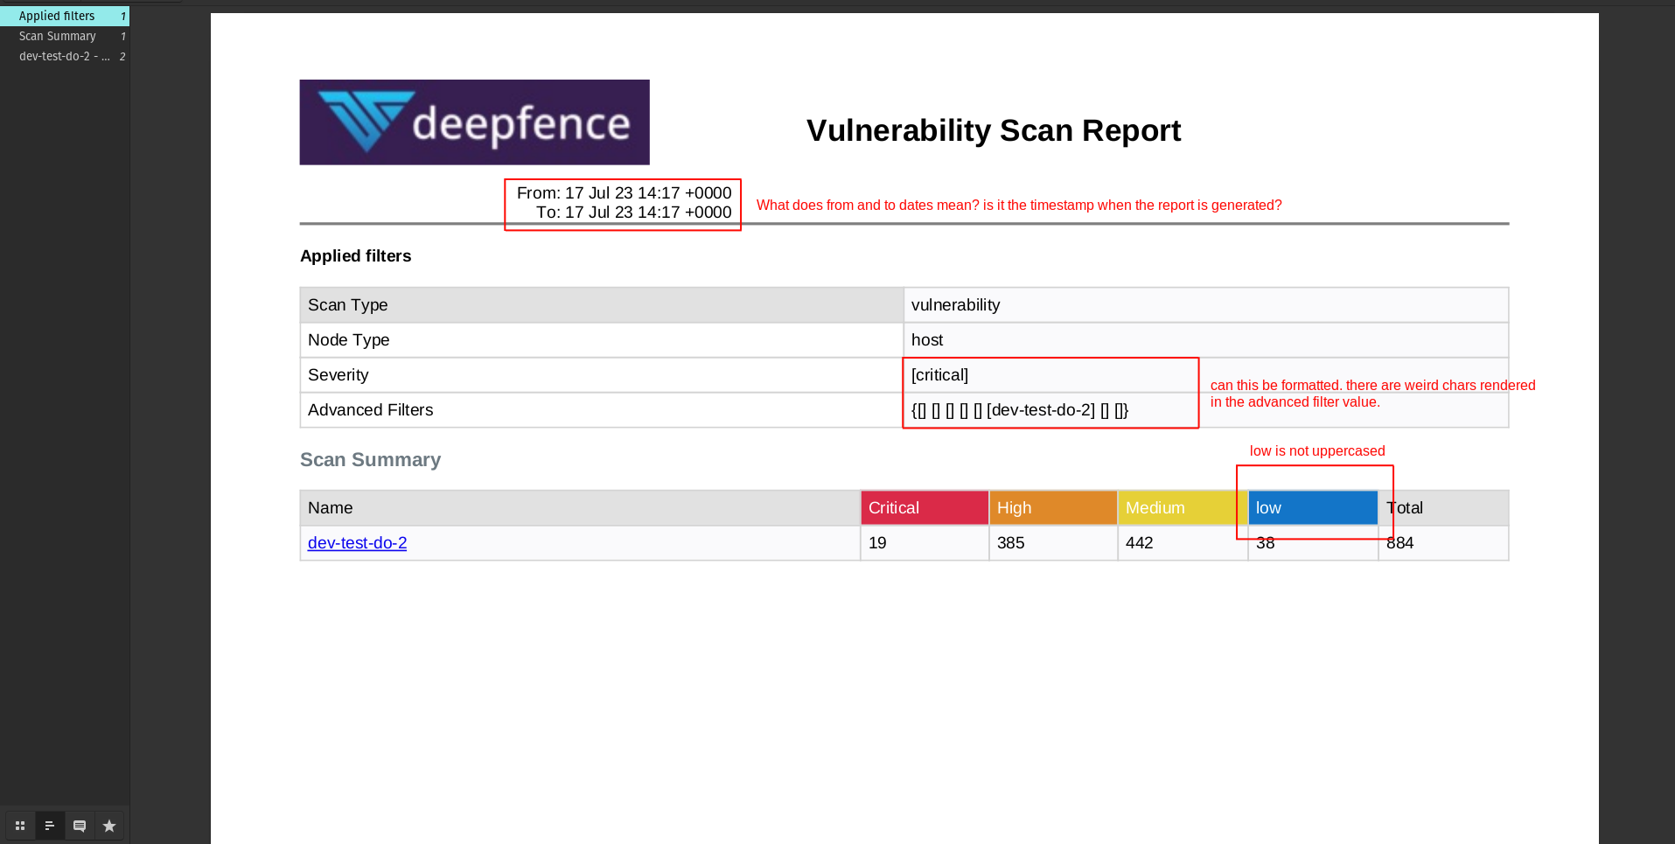Click the yellow Medium header cell
This screenshot has height=844, width=1675.
coord(1182,507)
